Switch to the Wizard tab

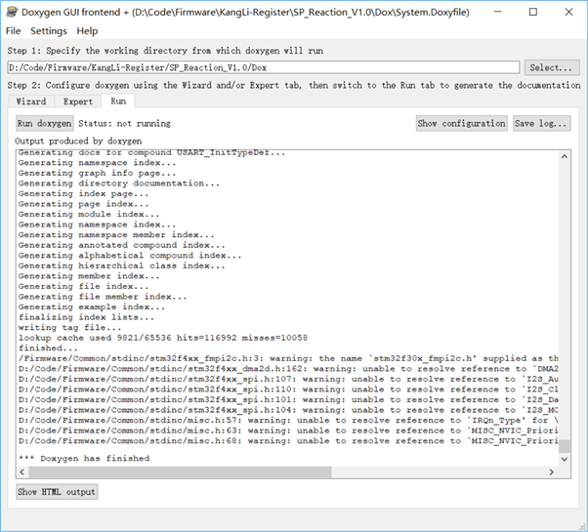click(31, 102)
